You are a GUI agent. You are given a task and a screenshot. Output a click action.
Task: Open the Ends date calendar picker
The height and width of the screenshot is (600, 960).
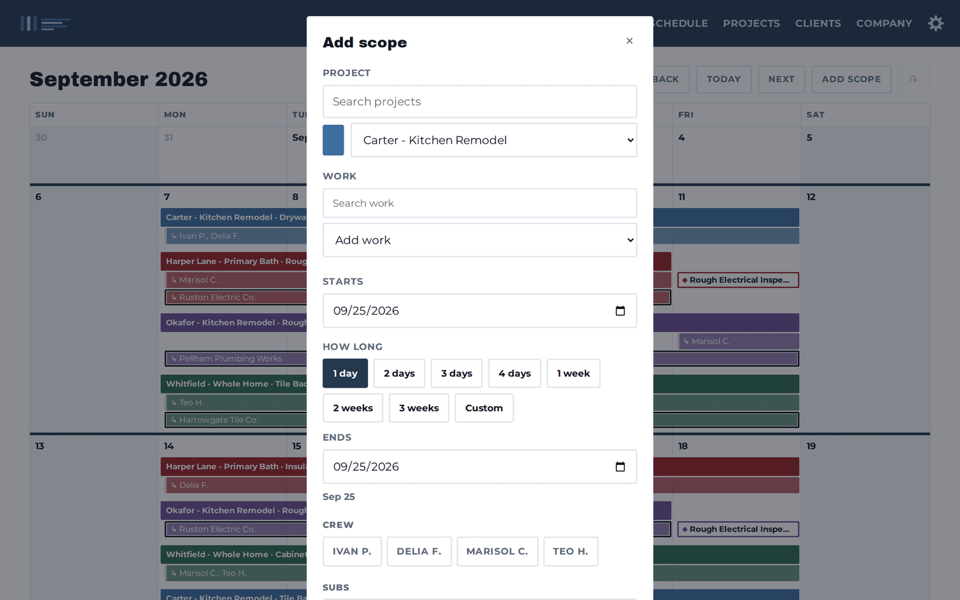620,467
